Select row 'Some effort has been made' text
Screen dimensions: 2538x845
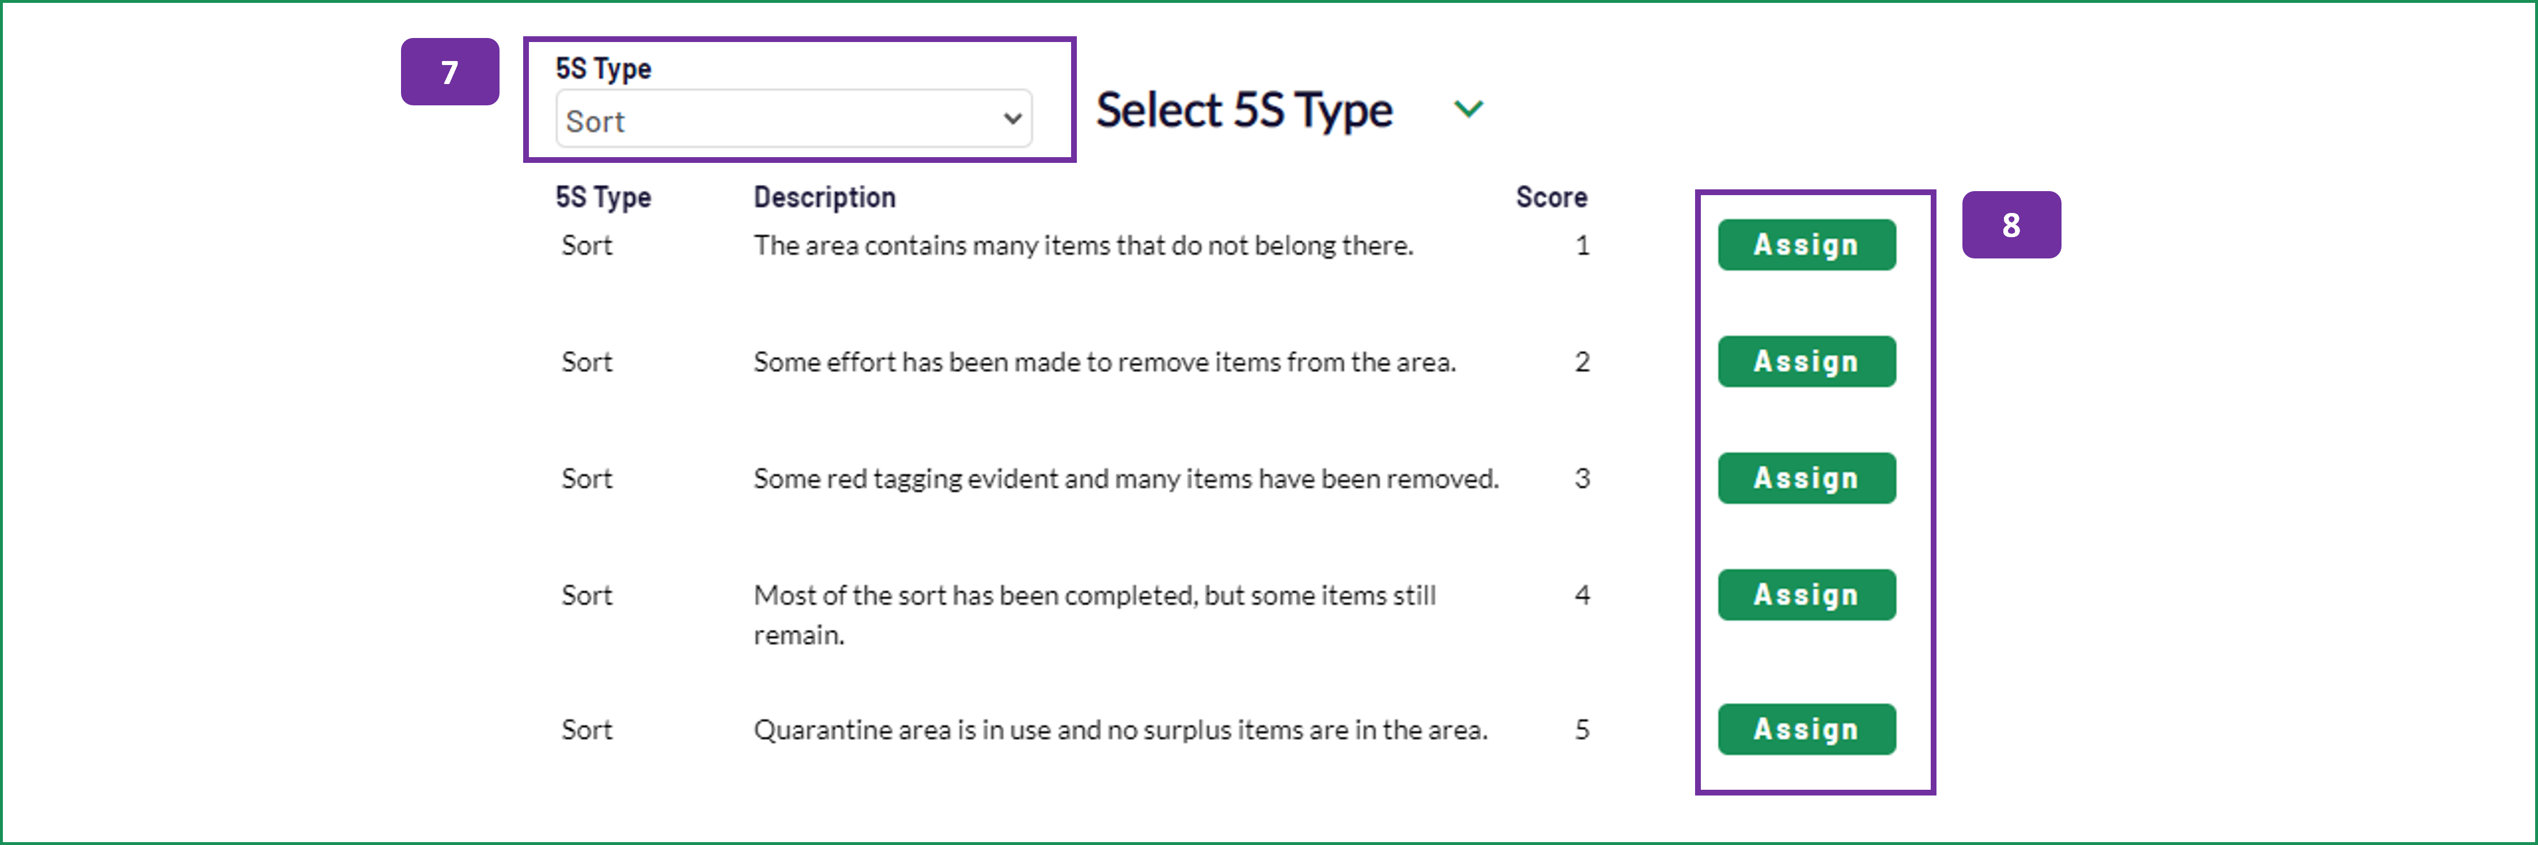(1105, 361)
